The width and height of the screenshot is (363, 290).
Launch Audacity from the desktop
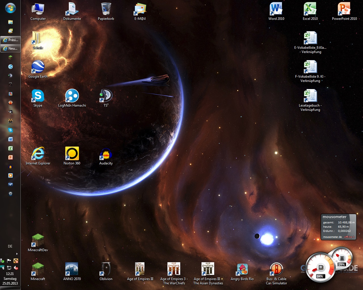tap(106, 154)
